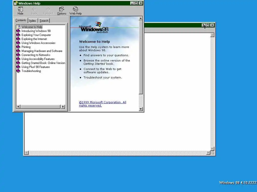Click the book icon beside Introducing Windows 98
Viewport: 257px width, 192px height.
[18, 31]
